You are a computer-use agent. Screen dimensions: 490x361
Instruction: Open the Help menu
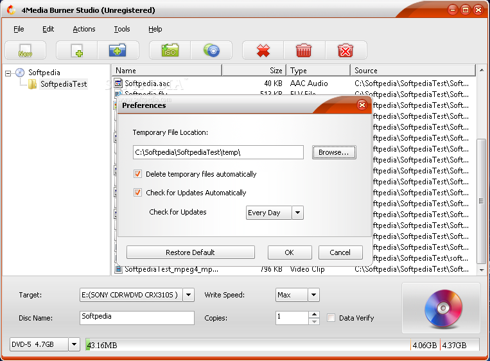(x=155, y=29)
